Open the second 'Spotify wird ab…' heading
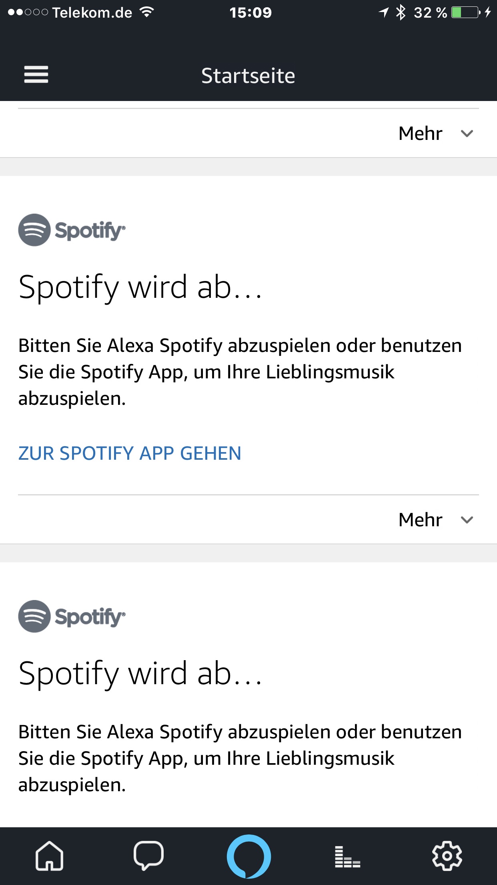 tap(140, 673)
